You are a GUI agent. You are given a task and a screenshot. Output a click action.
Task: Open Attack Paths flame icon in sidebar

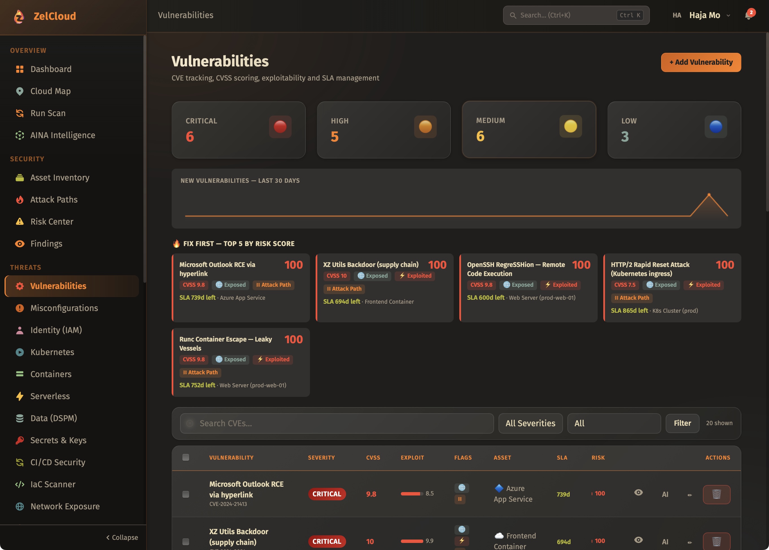click(20, 199)
